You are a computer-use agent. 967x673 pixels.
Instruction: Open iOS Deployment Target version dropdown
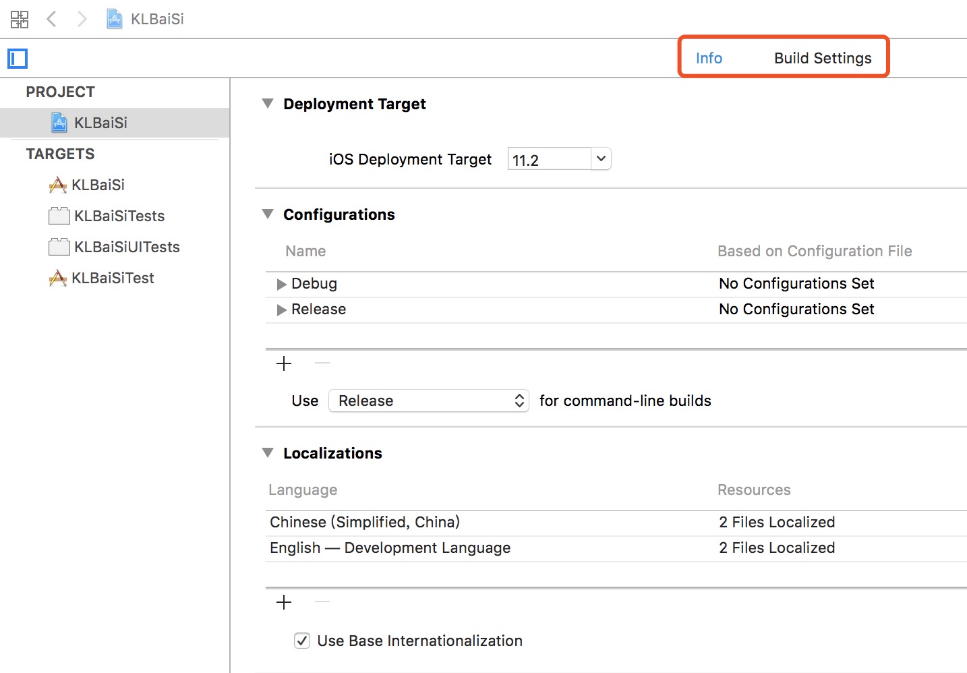(x=601, y=159)
